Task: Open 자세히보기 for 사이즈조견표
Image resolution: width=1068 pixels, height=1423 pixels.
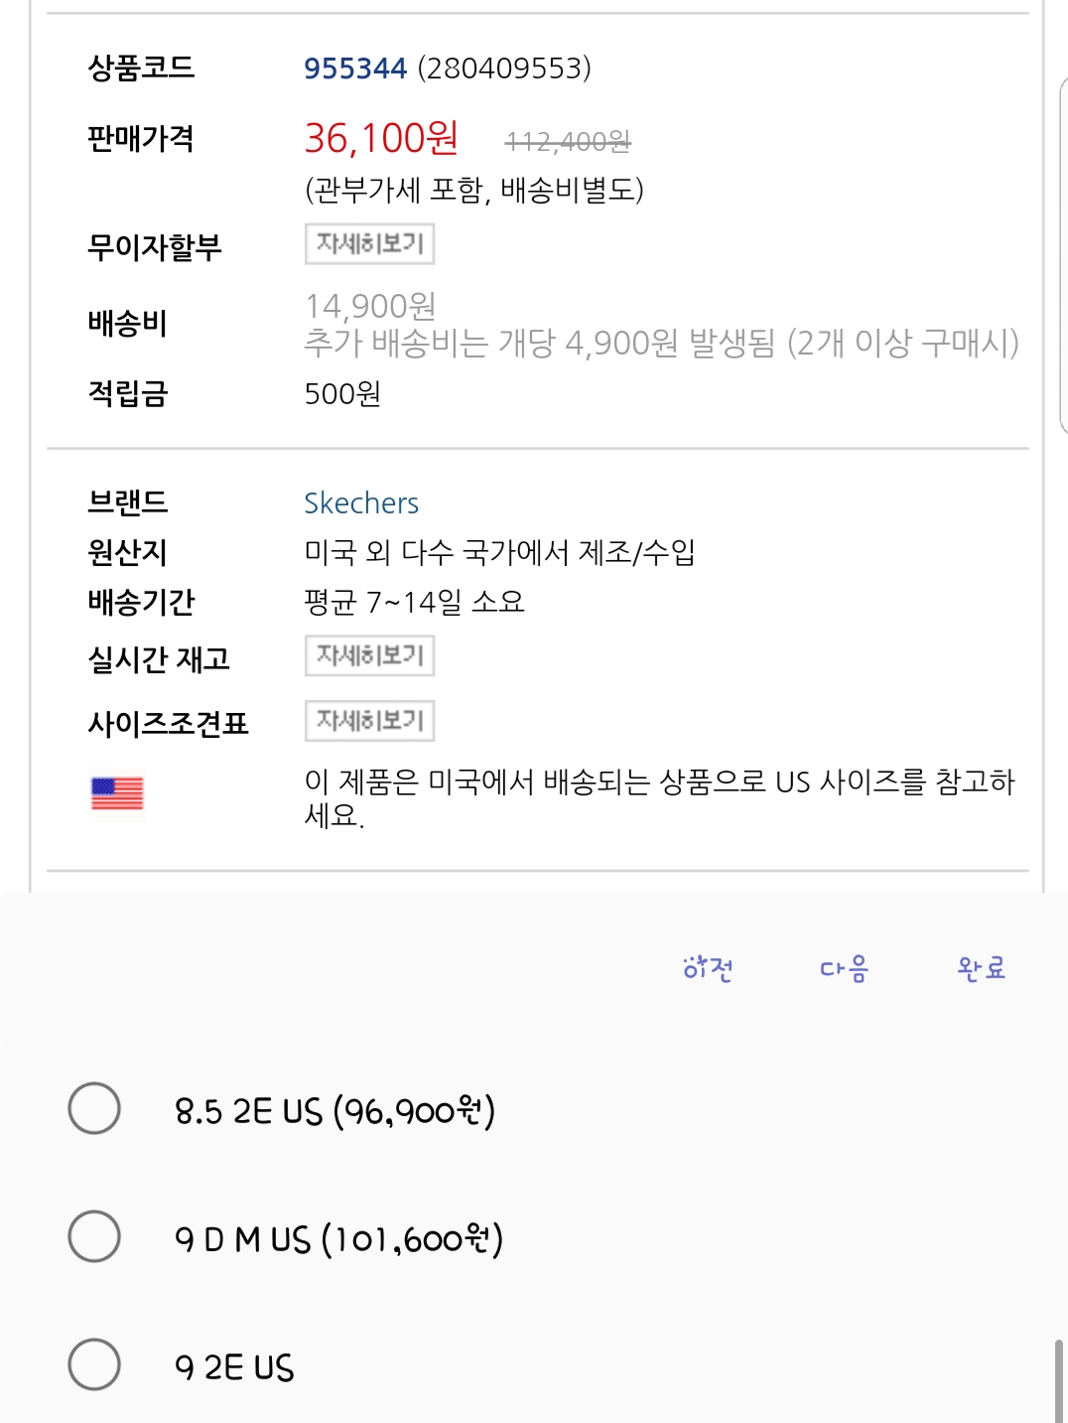Action: [369, 721]
